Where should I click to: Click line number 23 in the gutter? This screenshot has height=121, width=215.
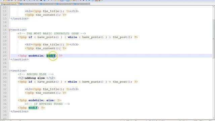(x=5, y=56)
